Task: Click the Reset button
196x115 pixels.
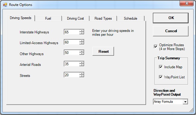Action: click(103, 51)
